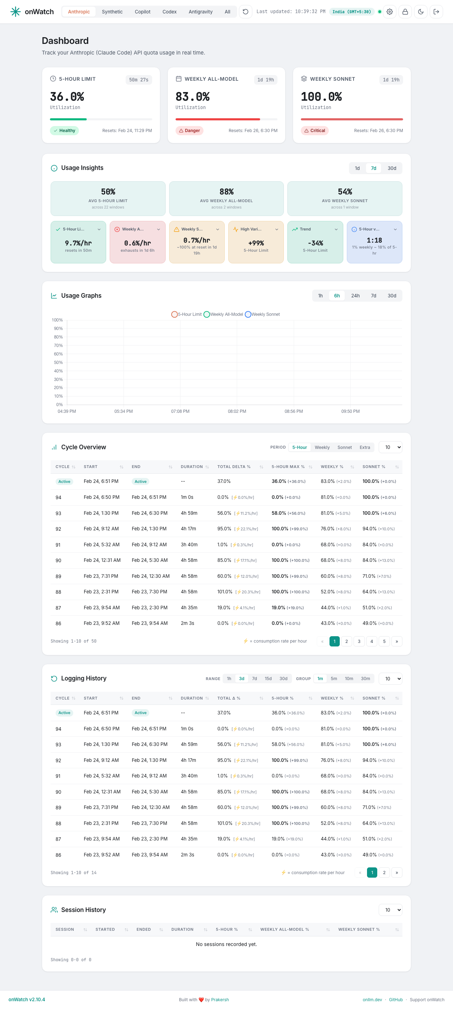Open Logging History rows-per-page dropdown
The width and height of the screenshot is (453, 1009).
point(390,679)
